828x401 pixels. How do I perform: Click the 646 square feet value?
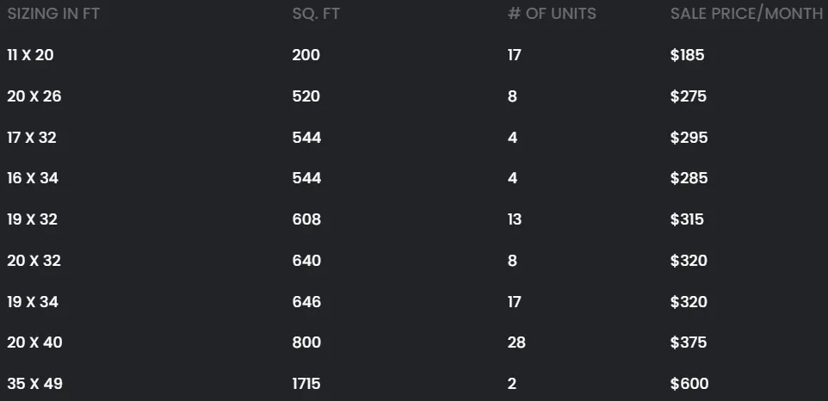[306, 302]
